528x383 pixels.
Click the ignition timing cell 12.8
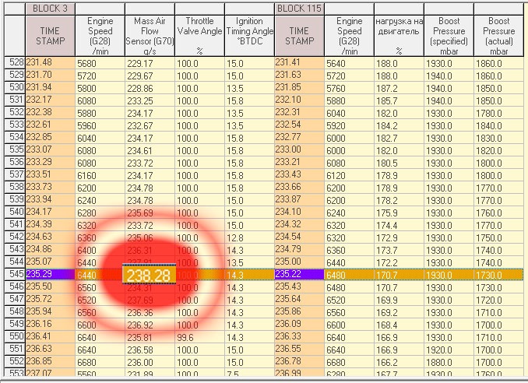(x=249, y=237)
